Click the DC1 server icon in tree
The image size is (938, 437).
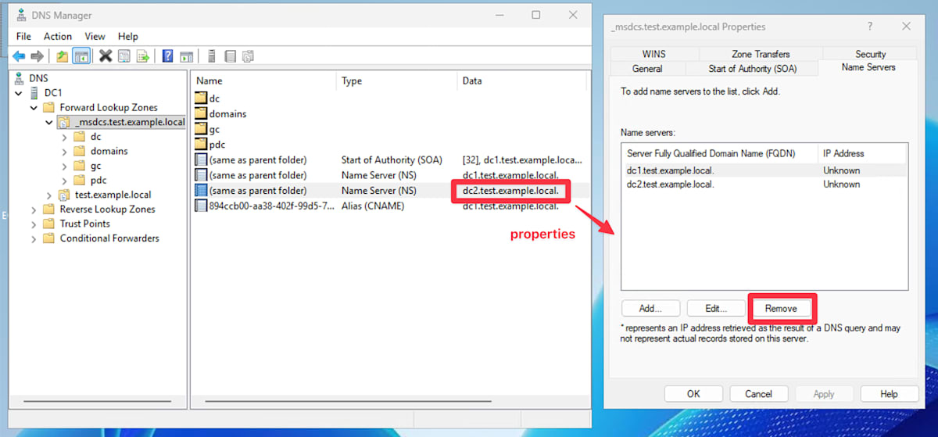pos(34,92)
